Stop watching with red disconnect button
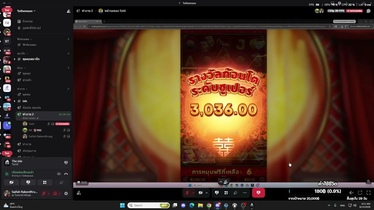The width and height of the screenshot is (374, 210). pos(258,192)
